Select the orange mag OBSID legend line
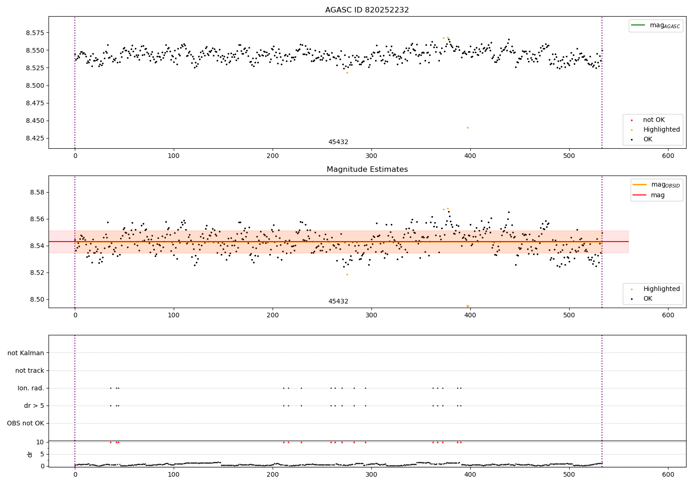Image resolution: width=693 pixels, height=485 pixels. tap(639, 185)
